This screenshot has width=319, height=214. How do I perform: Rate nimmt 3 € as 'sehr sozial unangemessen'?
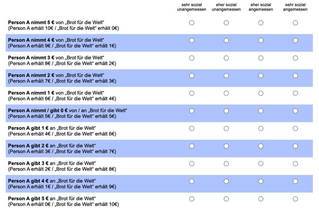coord(192,58)
